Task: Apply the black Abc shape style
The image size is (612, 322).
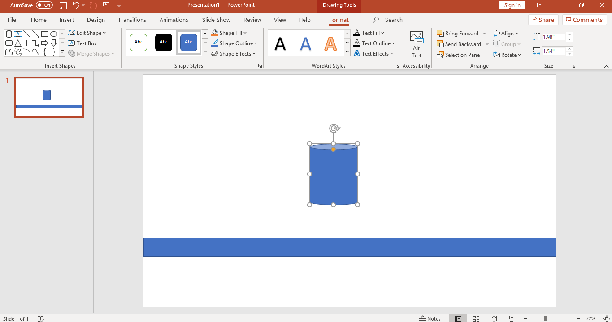Action: click(164, 42)
